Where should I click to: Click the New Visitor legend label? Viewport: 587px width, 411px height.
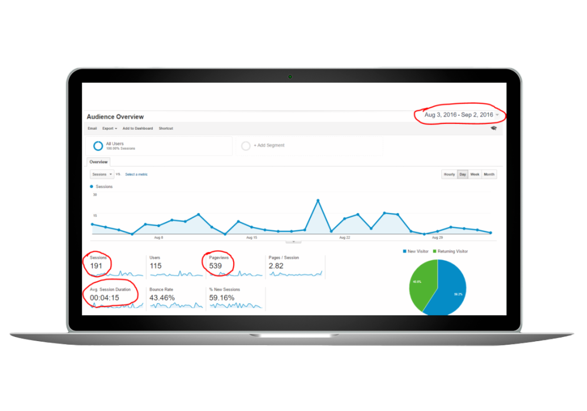click(418, 251)
